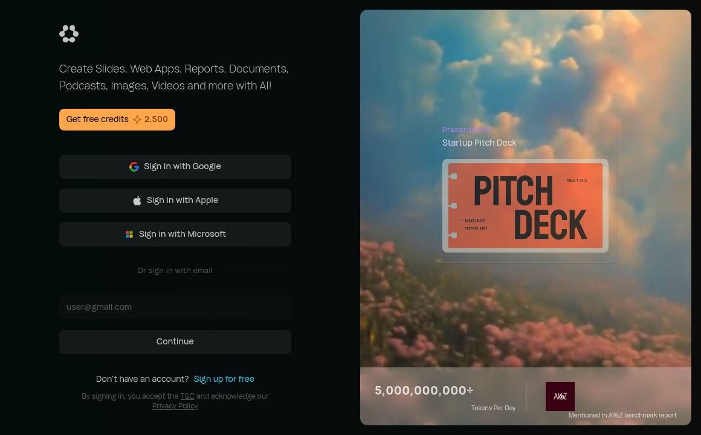
Task: Click the 5,000,000,000+ tokens statistic
Action: [424, 390]
